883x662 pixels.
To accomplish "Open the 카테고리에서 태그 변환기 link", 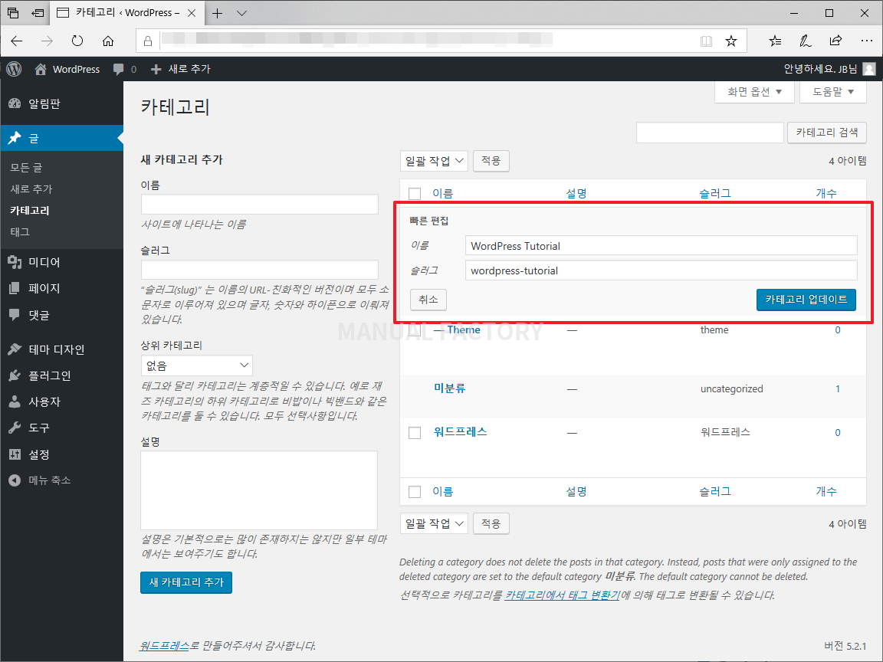I will coord(562,595).
